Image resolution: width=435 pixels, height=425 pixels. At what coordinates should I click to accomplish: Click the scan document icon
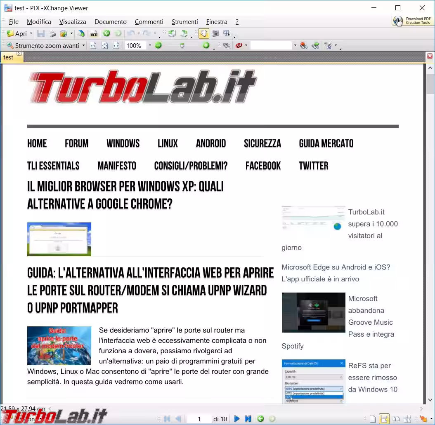click(x=81, y=33)
